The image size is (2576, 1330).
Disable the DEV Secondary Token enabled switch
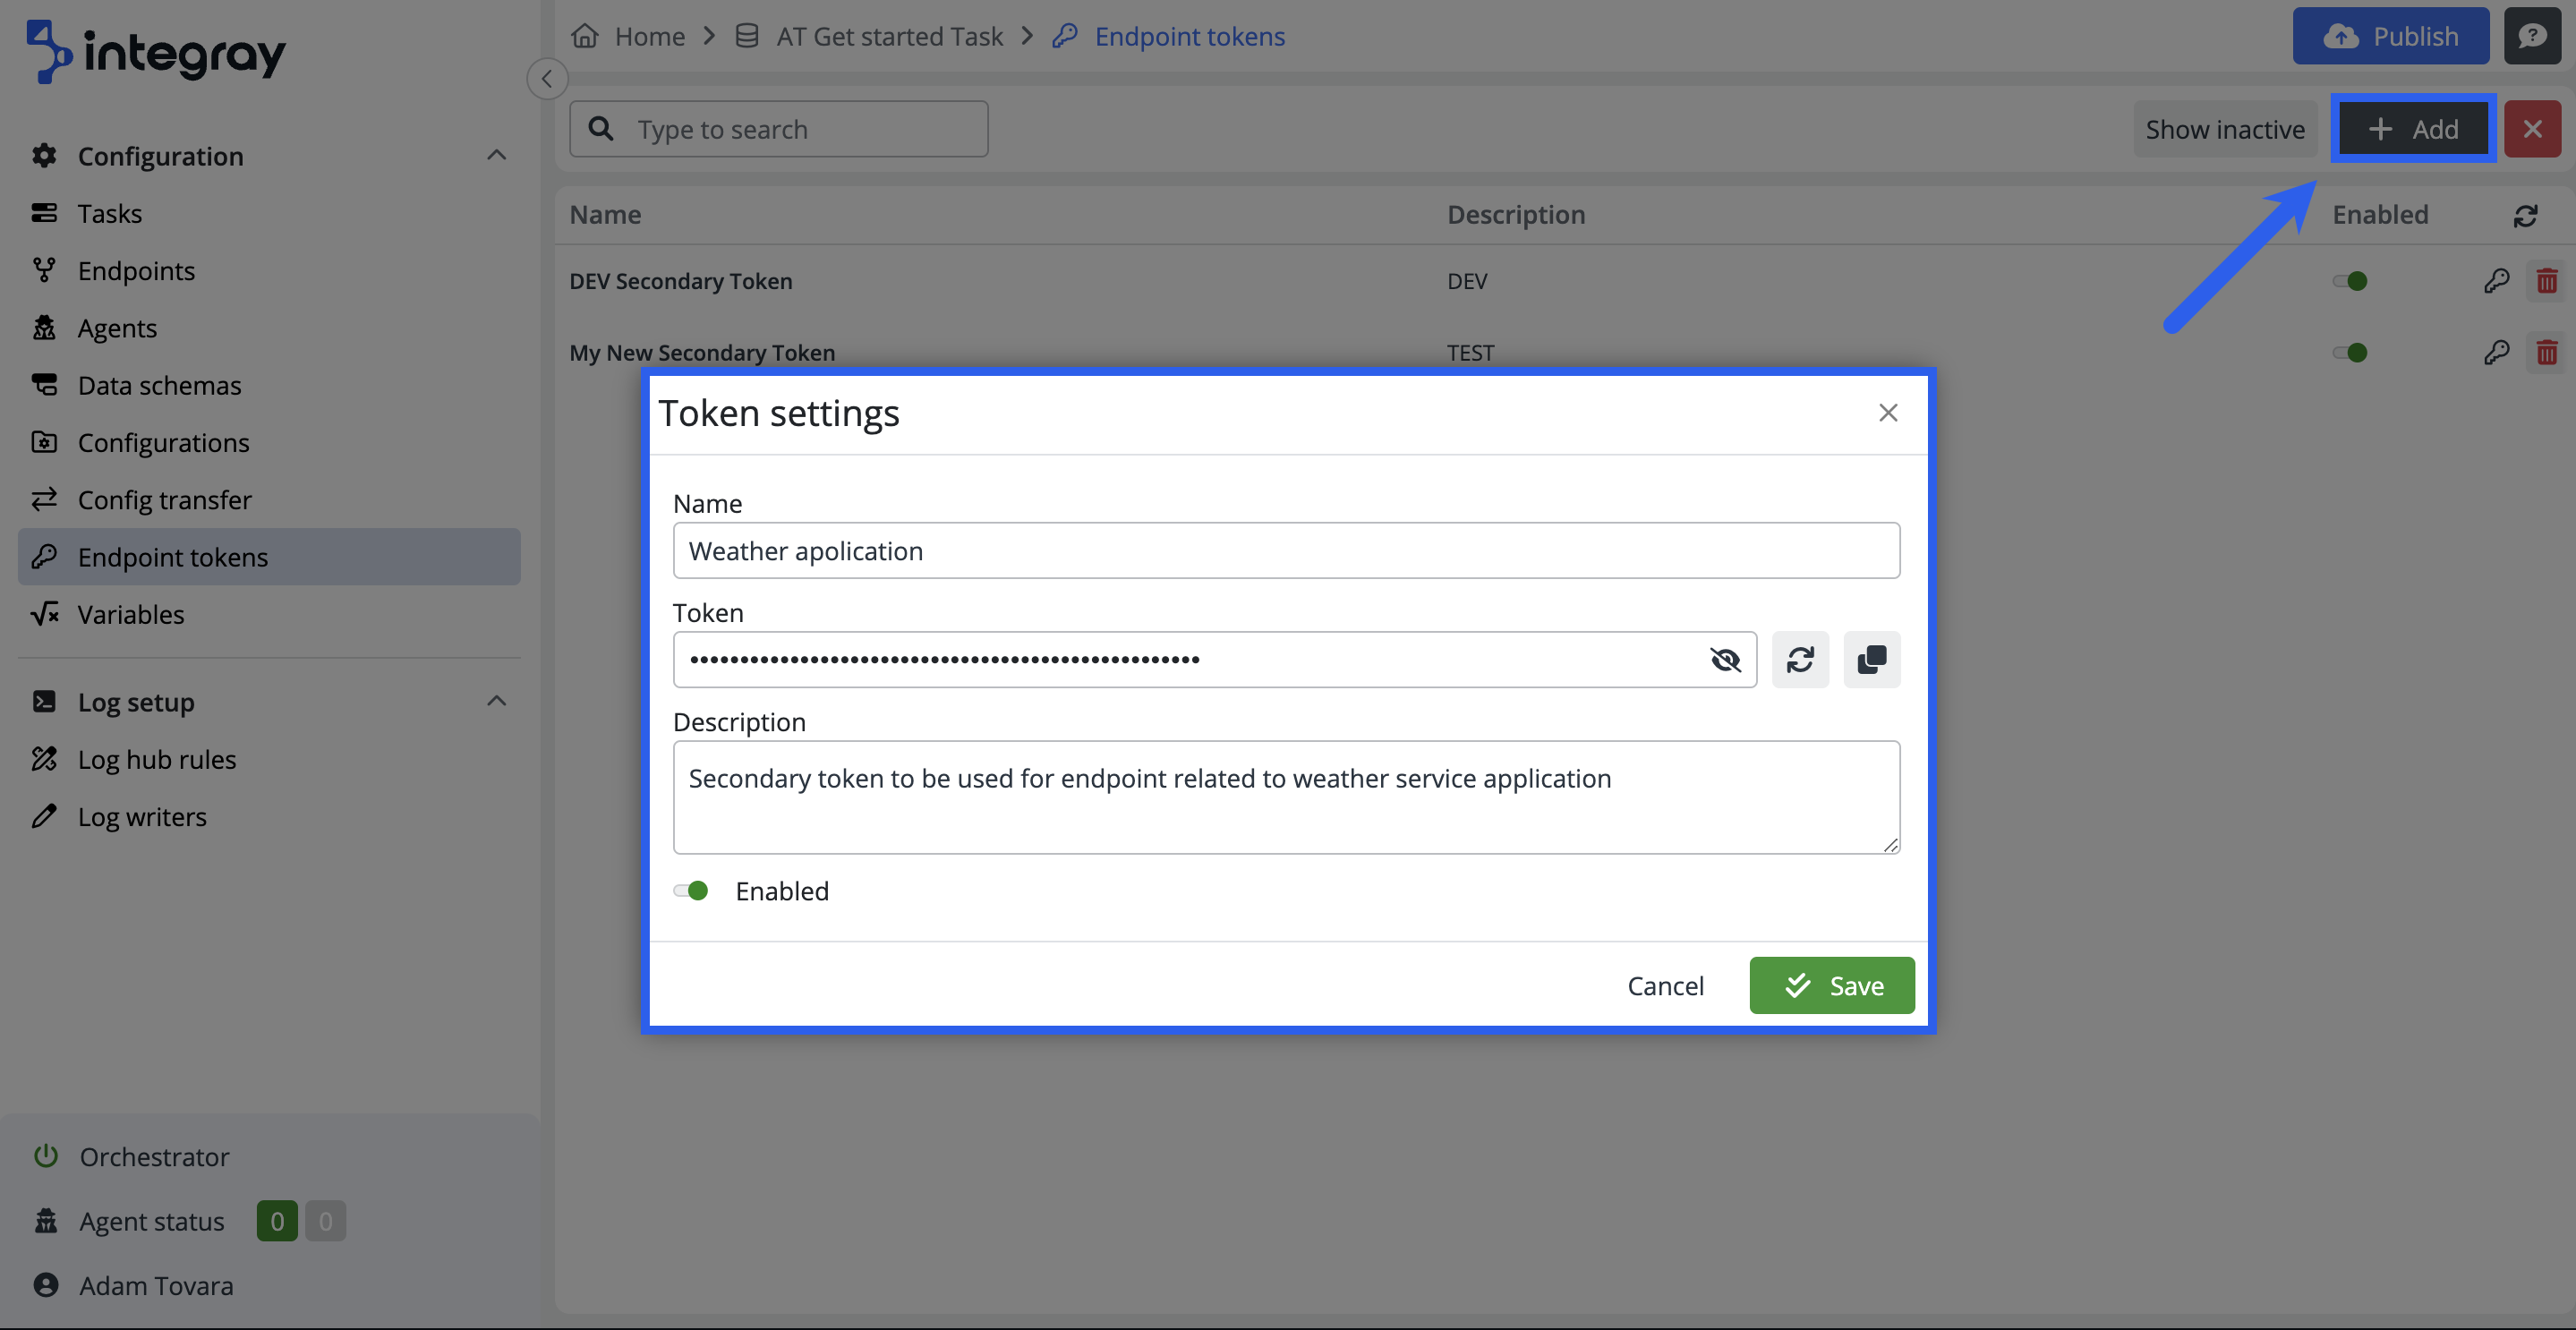[x=2350, y=281]
